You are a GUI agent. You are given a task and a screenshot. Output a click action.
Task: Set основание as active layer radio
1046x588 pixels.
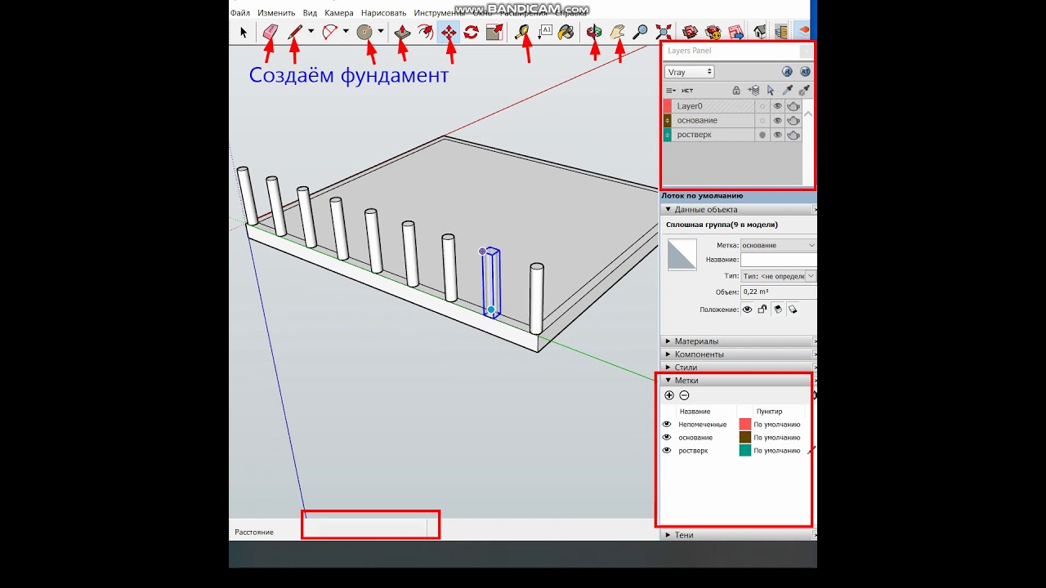762,121
